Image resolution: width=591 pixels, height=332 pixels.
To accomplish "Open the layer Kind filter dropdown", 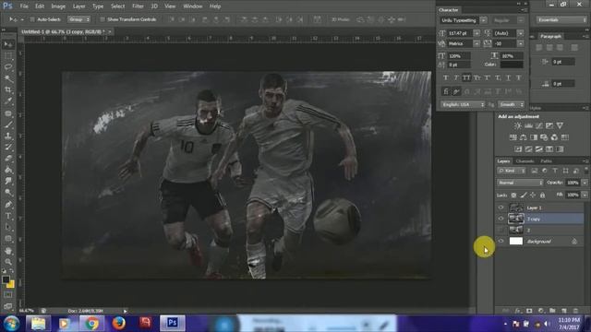I will [x=512, y=171].
